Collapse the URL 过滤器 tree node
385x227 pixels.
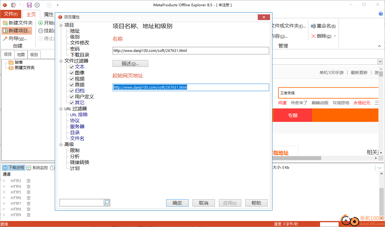pos(61,109)
